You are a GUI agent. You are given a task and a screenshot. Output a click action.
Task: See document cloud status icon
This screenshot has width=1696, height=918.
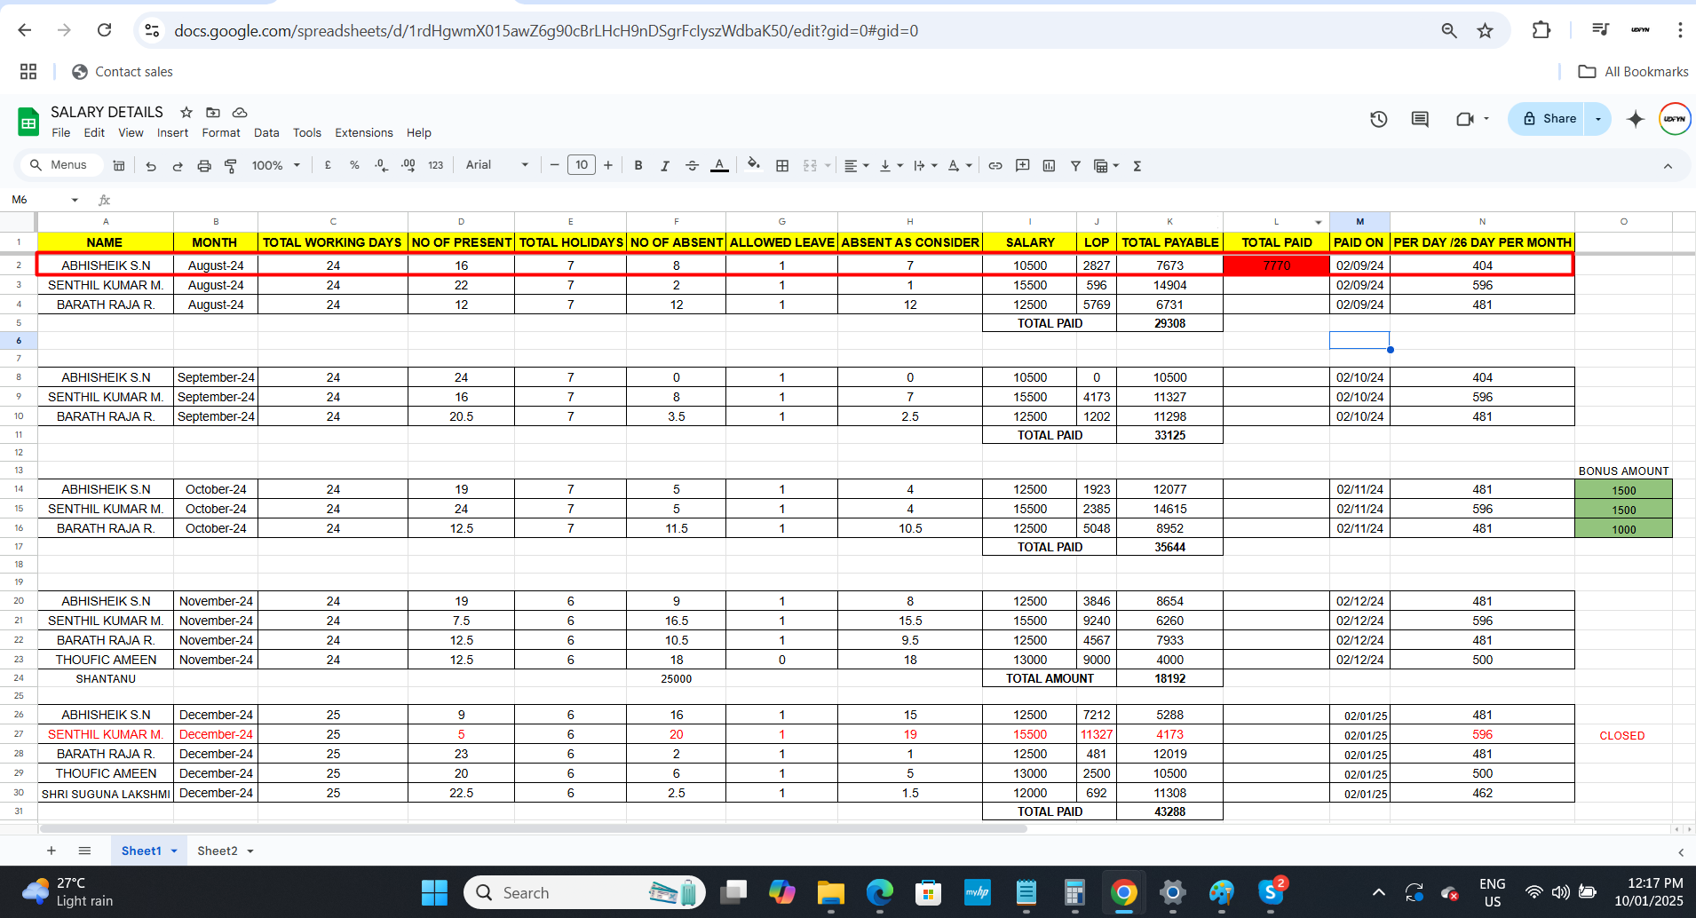[x=240, y=112]
